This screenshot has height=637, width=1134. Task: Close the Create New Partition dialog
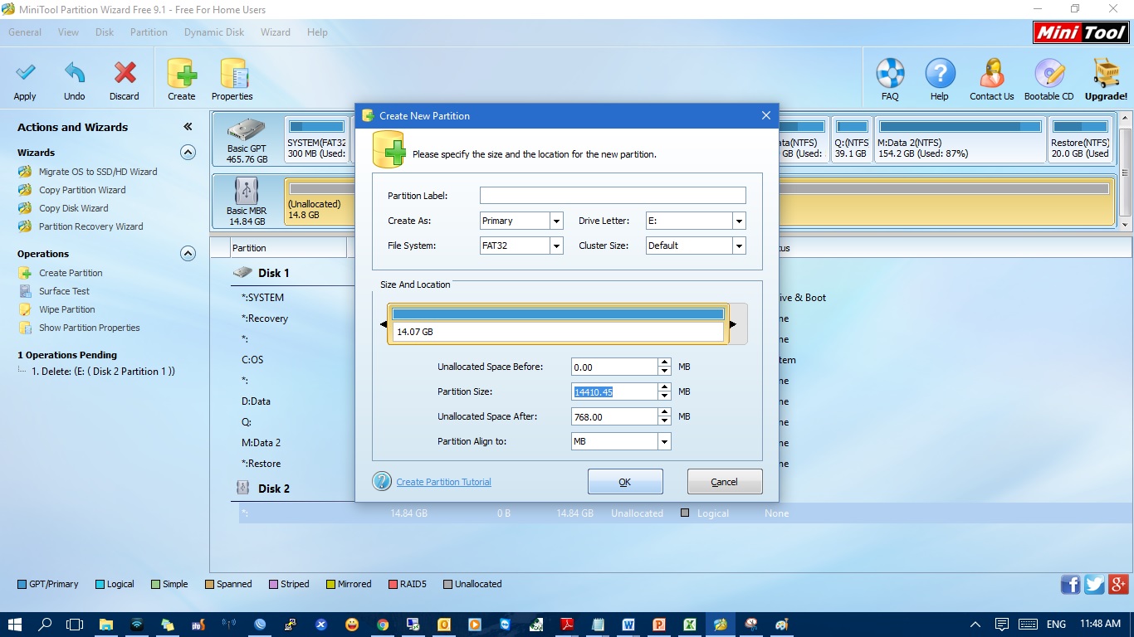coord(766,115)
